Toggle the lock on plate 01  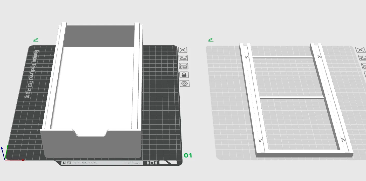[184, 75]
